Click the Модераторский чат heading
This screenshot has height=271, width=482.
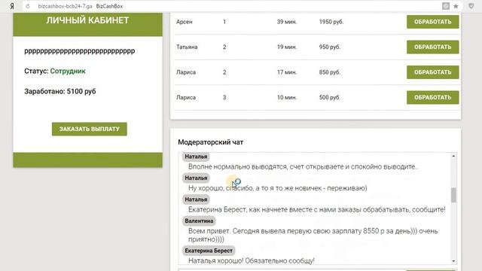211,142
